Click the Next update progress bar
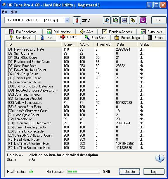Viewport: 168px width, 179px height. click(84, 171)
